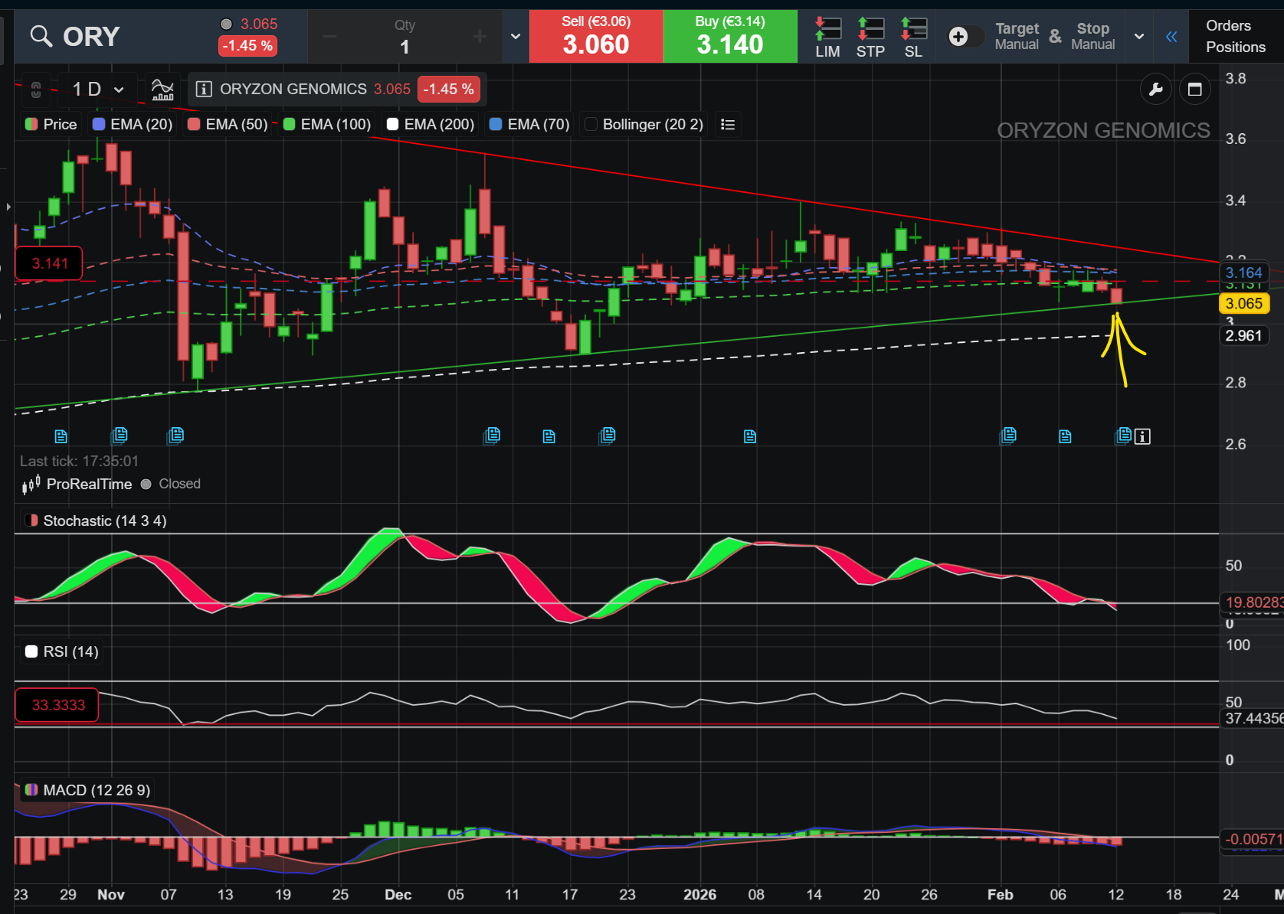Screen dimensions: 1284x914
Task: Click the EMA (20) color swatch
Action: pos(98,124)
